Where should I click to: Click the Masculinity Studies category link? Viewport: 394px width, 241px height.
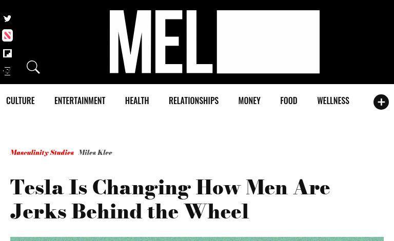42,153
